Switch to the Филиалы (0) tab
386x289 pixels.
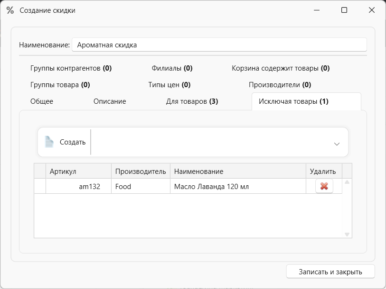coord(172,68)
